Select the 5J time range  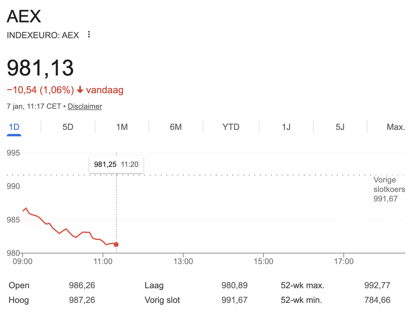[340, 127]
